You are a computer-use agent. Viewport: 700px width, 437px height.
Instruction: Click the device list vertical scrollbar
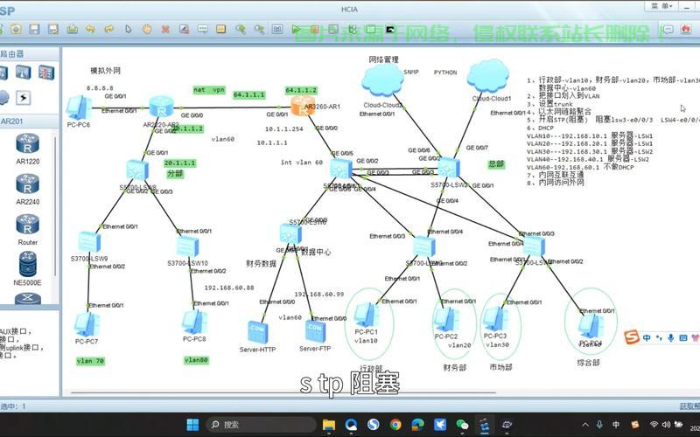55,205
